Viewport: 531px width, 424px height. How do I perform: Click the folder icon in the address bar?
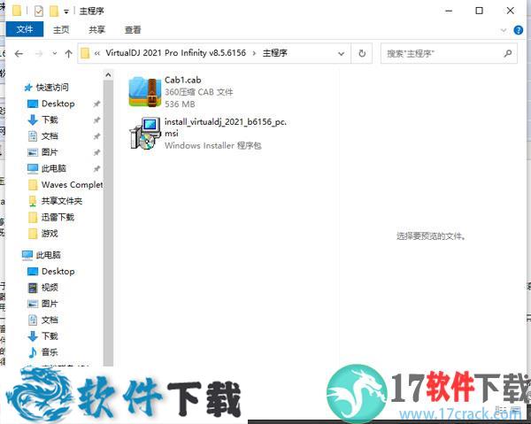point(85,53)
